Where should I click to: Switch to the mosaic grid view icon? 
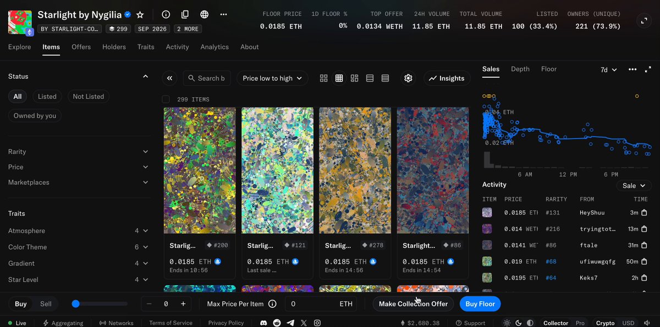coord(355,78)
